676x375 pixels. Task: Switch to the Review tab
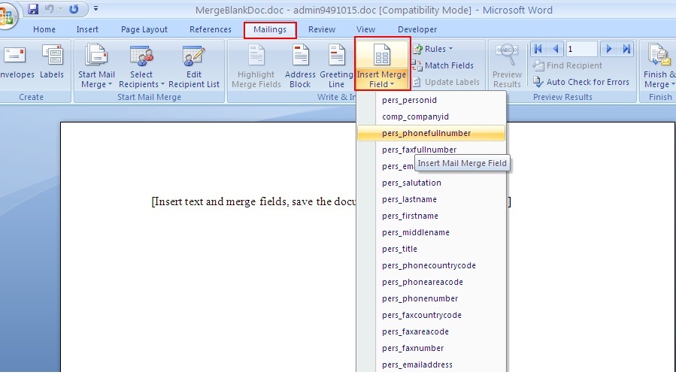322,29
